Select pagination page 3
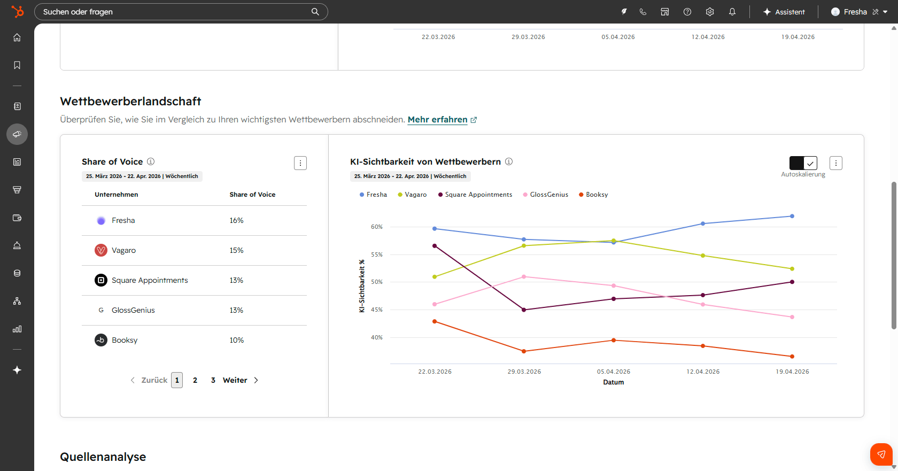Screen dimensions: 898x471 (x=213, y=380)
